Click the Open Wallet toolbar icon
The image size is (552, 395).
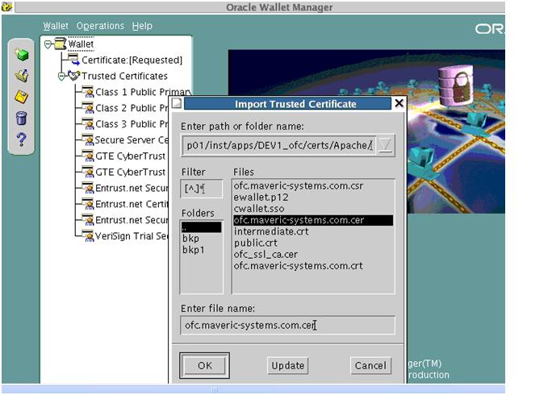point(22,76)
